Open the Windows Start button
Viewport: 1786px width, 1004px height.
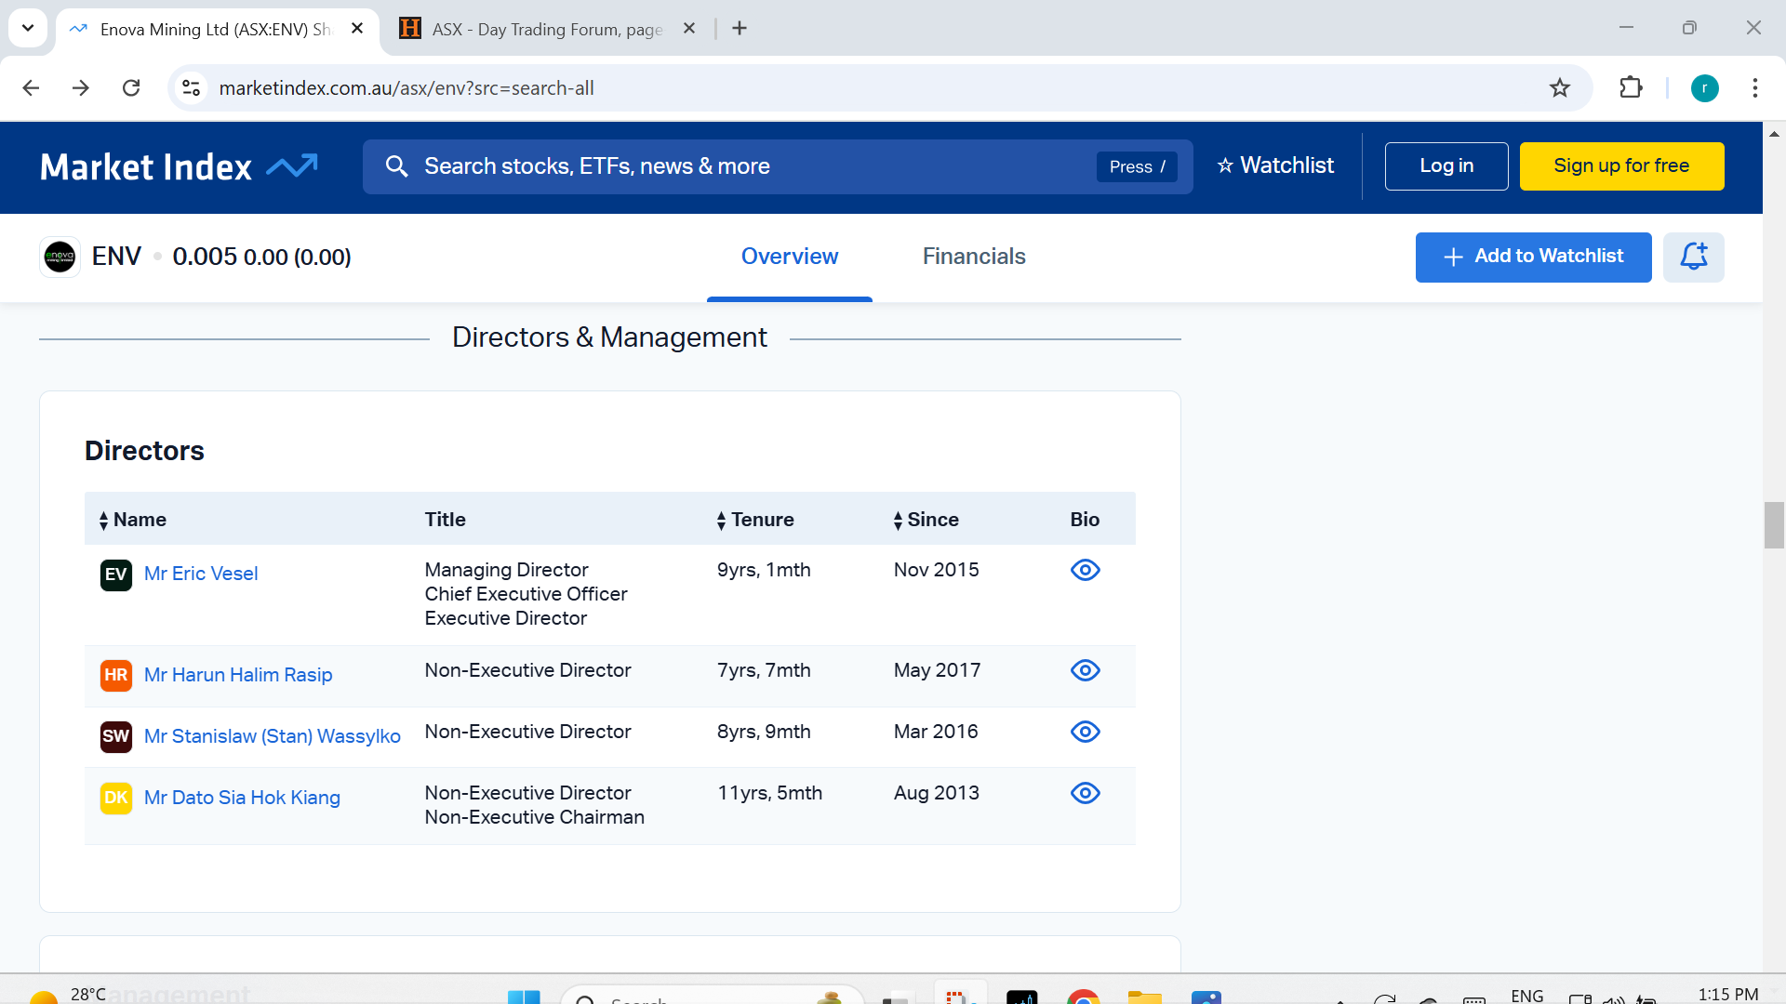524,997
